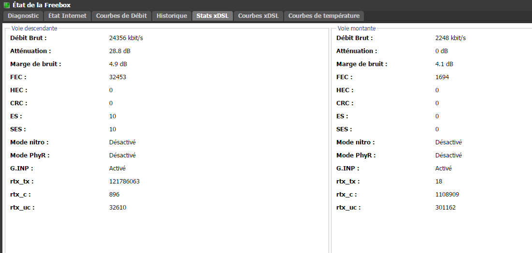Click the 28.8 dB attenuation value

click(120, 51)
